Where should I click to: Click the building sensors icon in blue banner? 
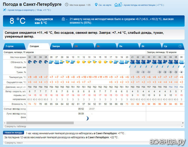(x=63, y=19)
